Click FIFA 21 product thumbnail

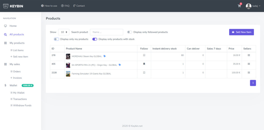[68, 65]
